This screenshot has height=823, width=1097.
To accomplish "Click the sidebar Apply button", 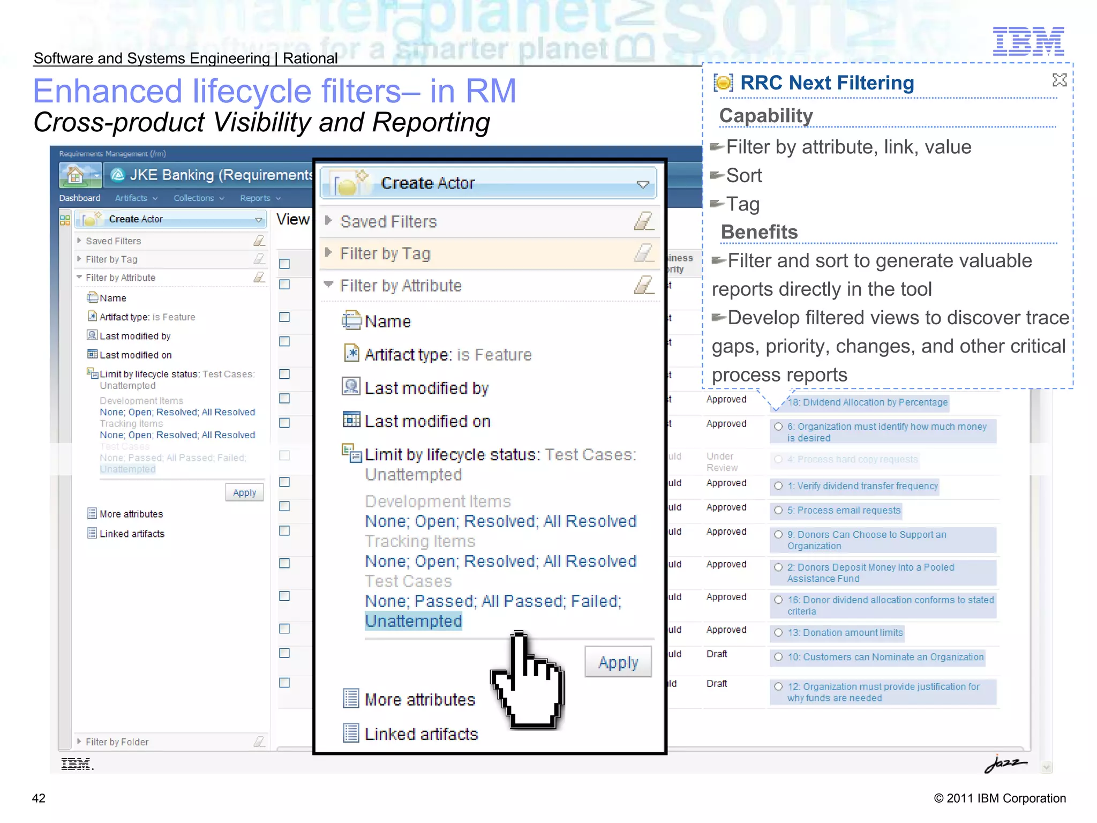I will (x=245, y=492).
